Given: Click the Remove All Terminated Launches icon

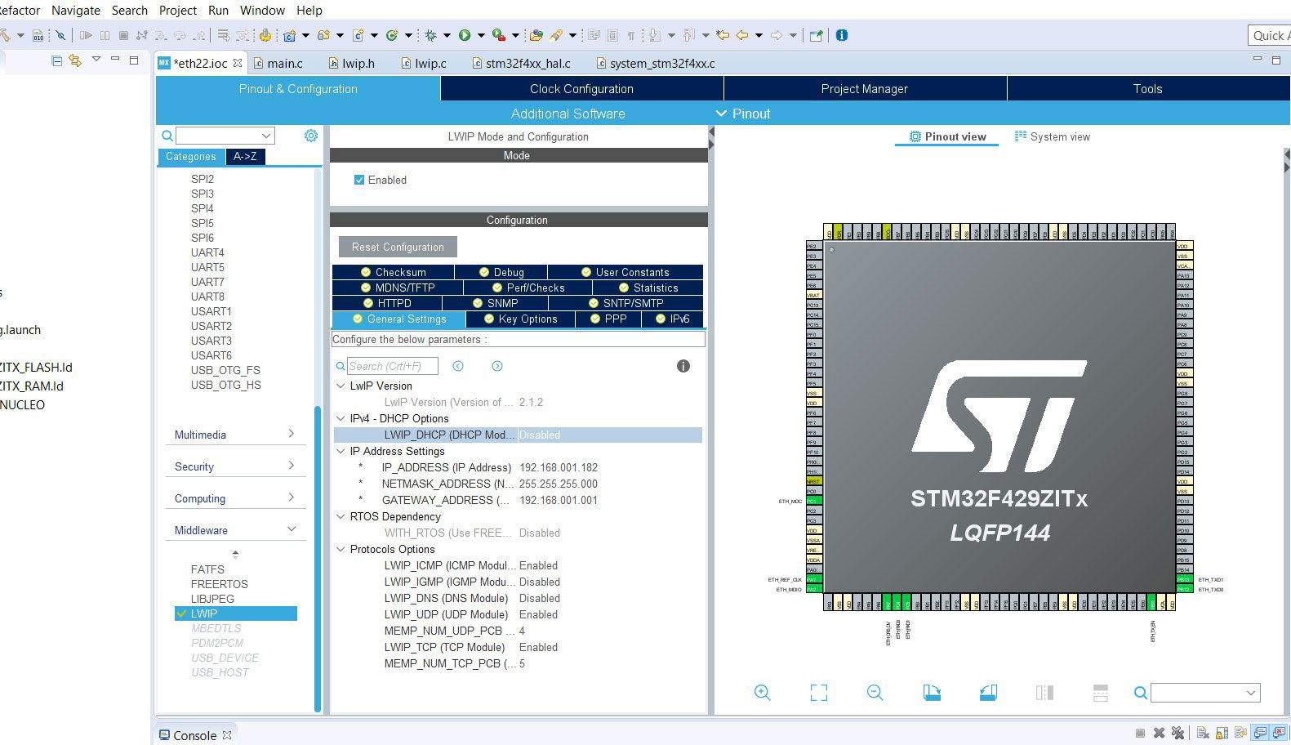Looking at the screenshot, I should [1177, 733].
